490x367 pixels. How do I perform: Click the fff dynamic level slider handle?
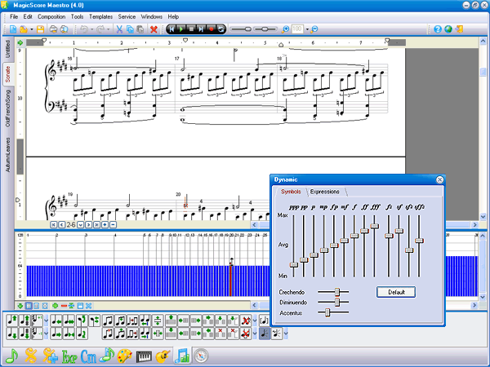[375, 226]
